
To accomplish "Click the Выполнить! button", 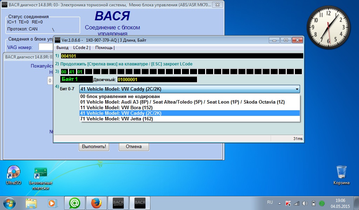I will click(x=94, y=146).
